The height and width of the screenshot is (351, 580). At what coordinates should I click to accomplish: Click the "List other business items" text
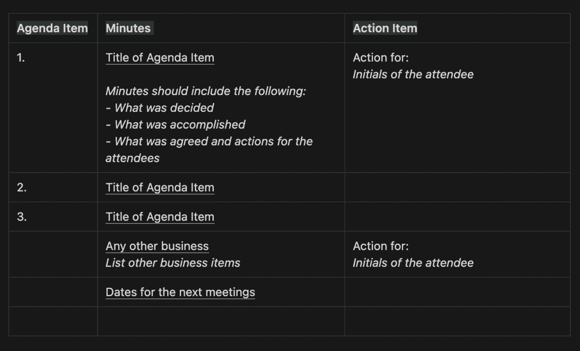tap(173, 263)
